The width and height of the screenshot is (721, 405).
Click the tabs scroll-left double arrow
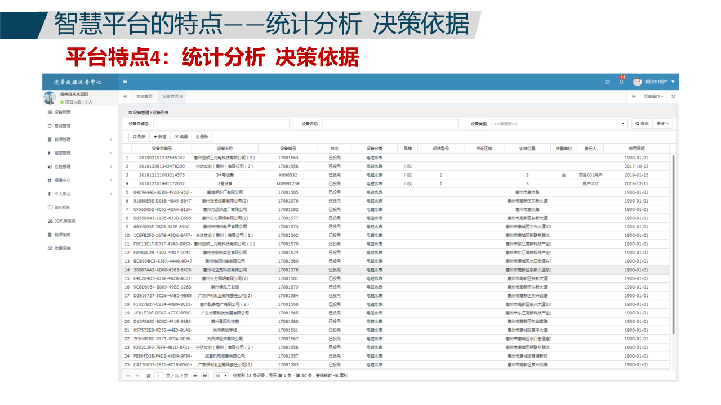tap(125, 96)
